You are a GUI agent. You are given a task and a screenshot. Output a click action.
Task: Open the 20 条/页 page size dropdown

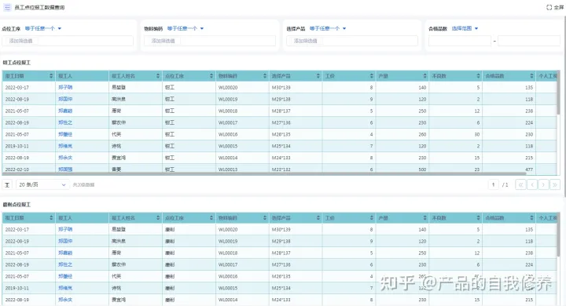(x=42, y=184)
